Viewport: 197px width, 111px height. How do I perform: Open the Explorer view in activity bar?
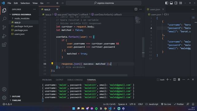coord(4,10)
